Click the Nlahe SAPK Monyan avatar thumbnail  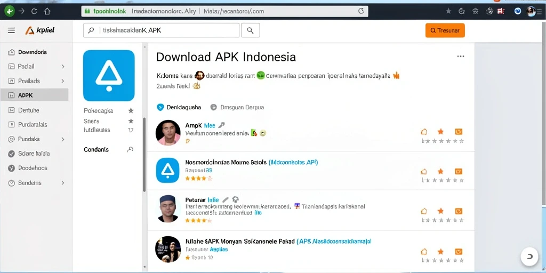pos(168,249)
